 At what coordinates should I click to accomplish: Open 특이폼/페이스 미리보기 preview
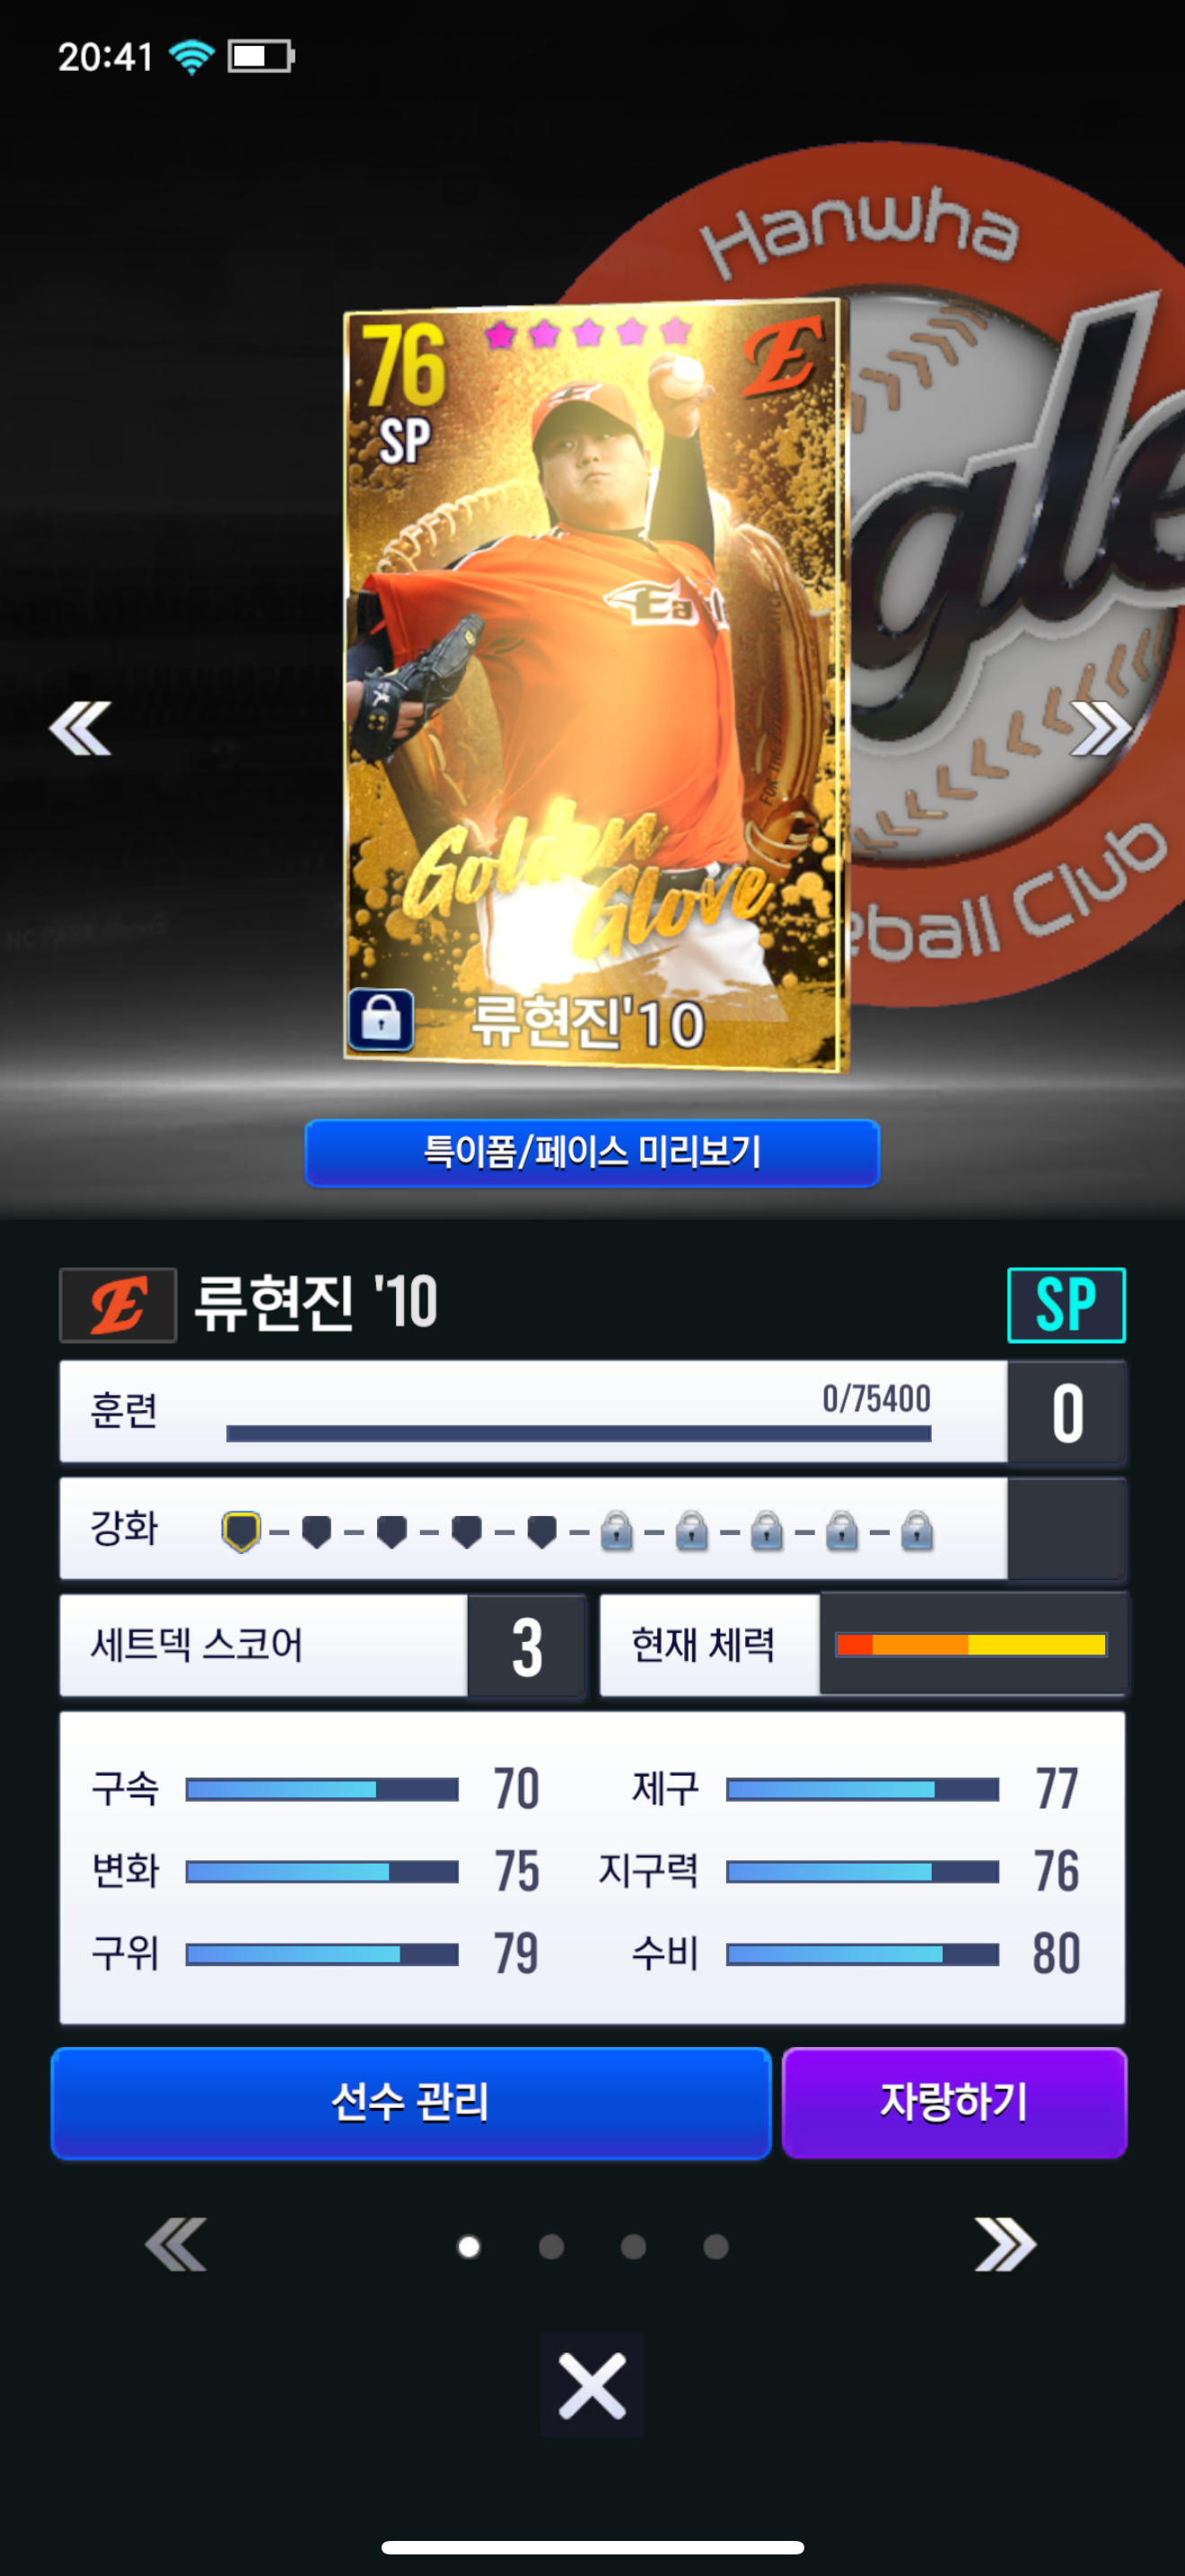point(592,1152)
